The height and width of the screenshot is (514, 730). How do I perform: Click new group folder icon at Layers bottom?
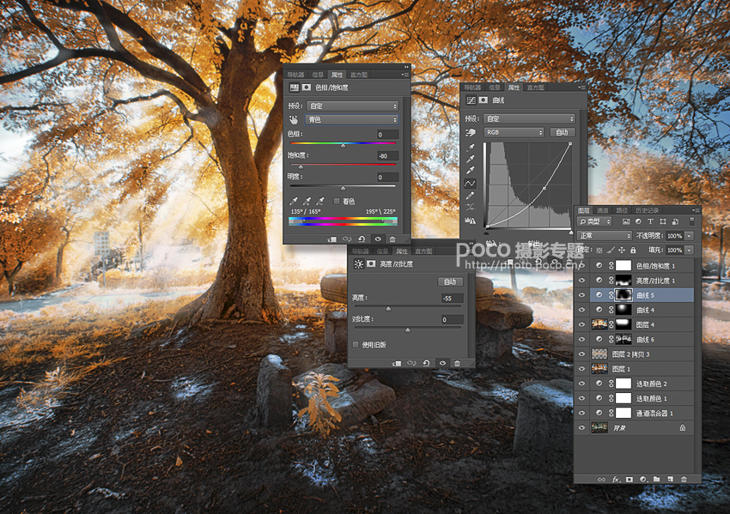click(656, 479)
